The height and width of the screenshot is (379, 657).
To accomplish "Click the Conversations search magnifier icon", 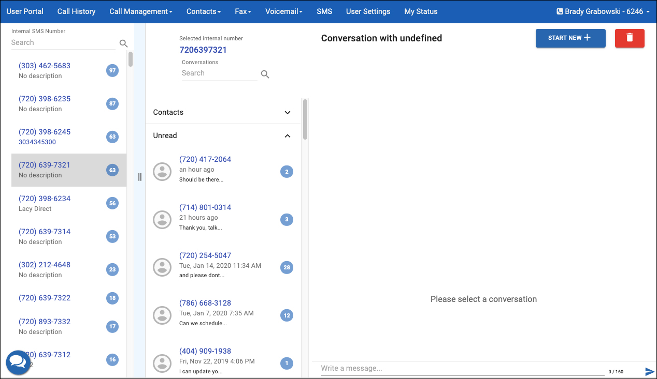I will 265,74.
